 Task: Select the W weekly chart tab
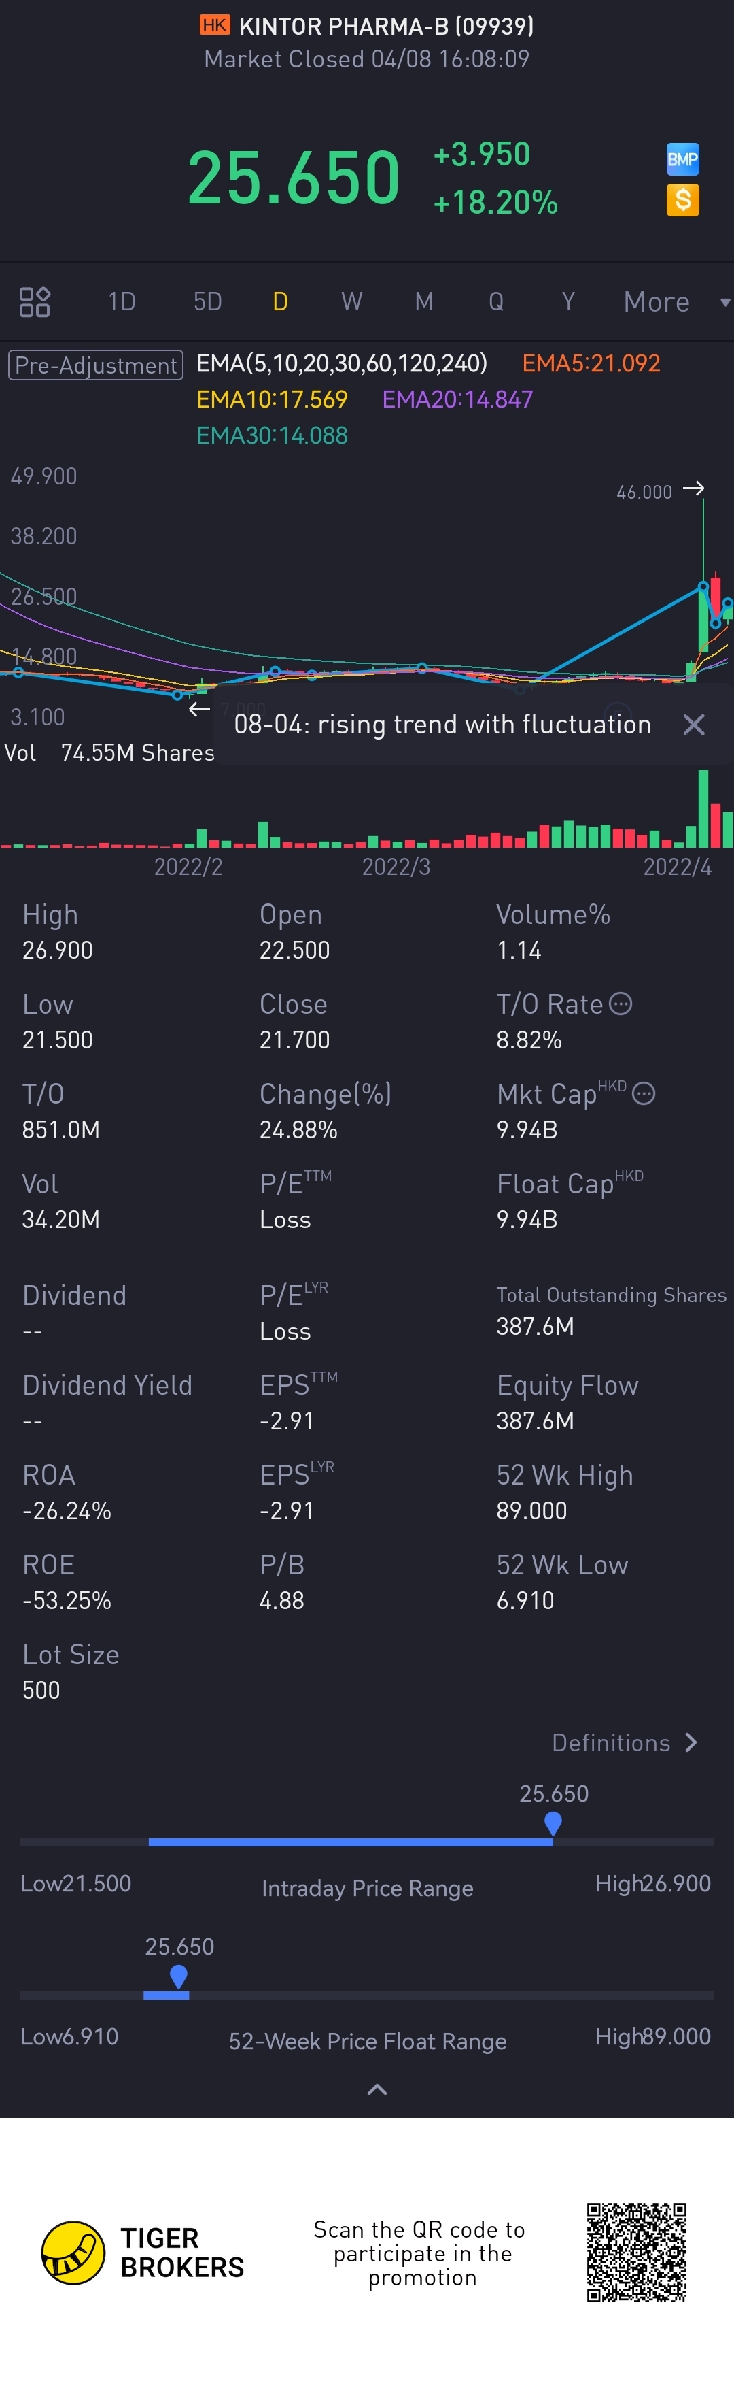click(351, 301)
